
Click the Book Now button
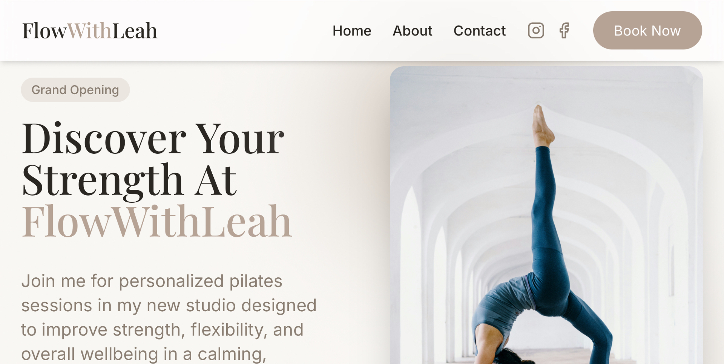(x=647, y=31)
